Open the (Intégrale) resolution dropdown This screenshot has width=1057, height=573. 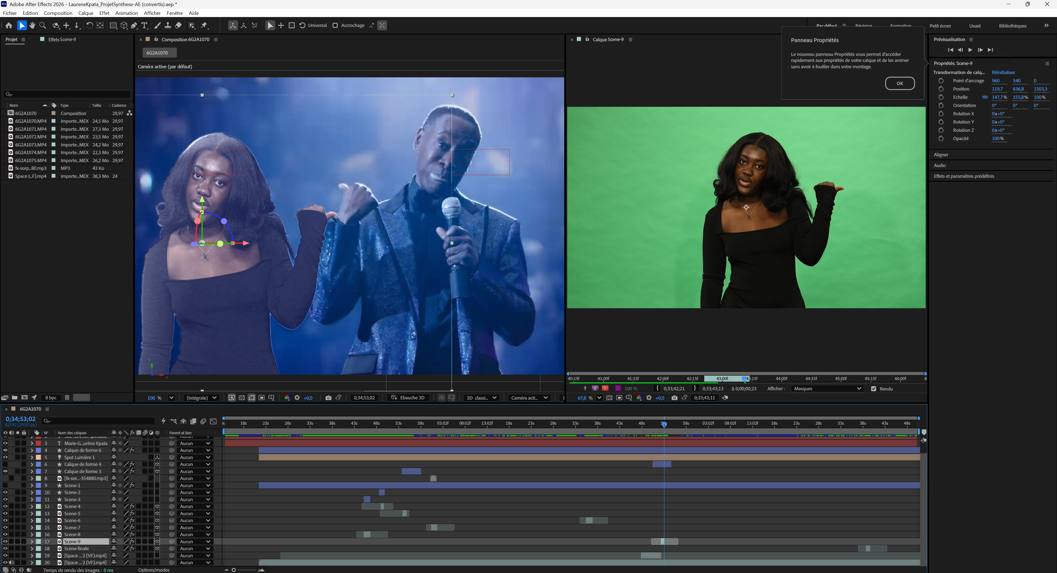202,398
